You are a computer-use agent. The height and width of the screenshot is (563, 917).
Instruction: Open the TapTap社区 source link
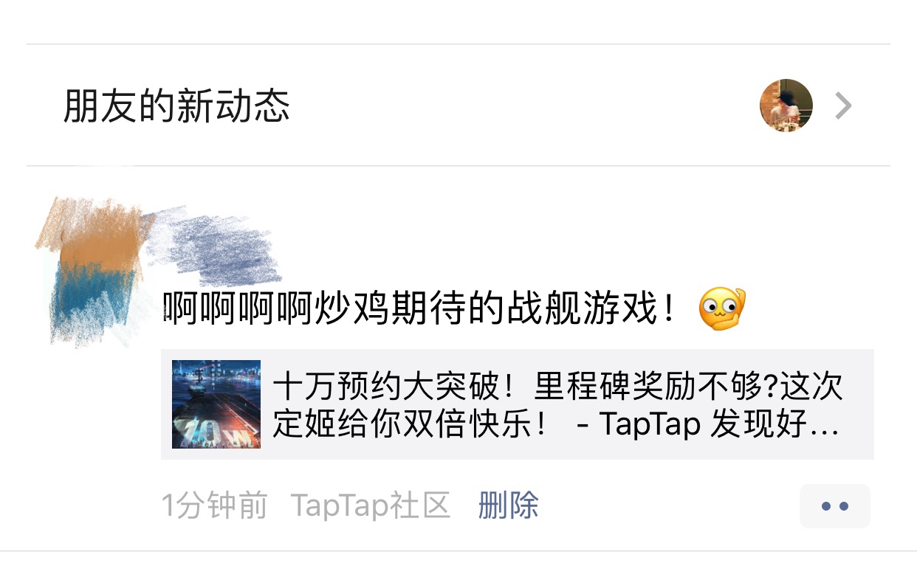click(x=371, y=505)
